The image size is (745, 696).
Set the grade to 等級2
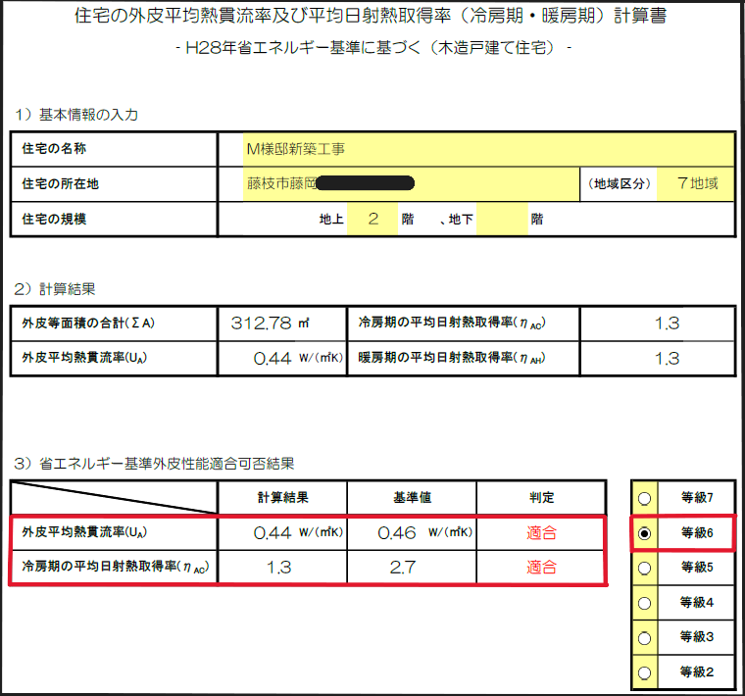(644, 672)
